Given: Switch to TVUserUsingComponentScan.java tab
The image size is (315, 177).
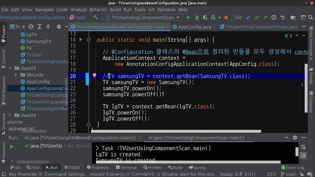Looking at the screenshot, I should tap(259, 27).
